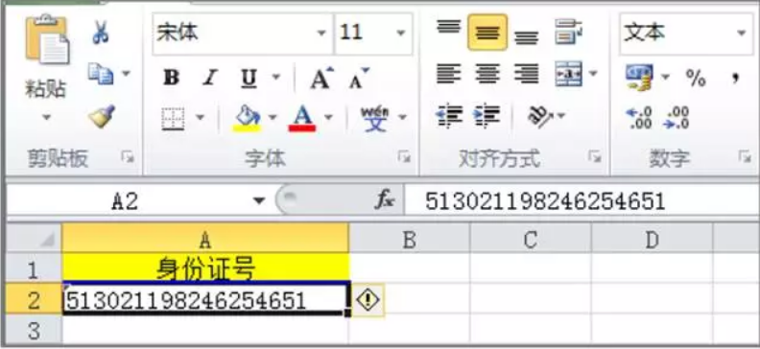This screenshot has width=760, height=349.
Task: Toggle Bold formatting
Action: 171,78
